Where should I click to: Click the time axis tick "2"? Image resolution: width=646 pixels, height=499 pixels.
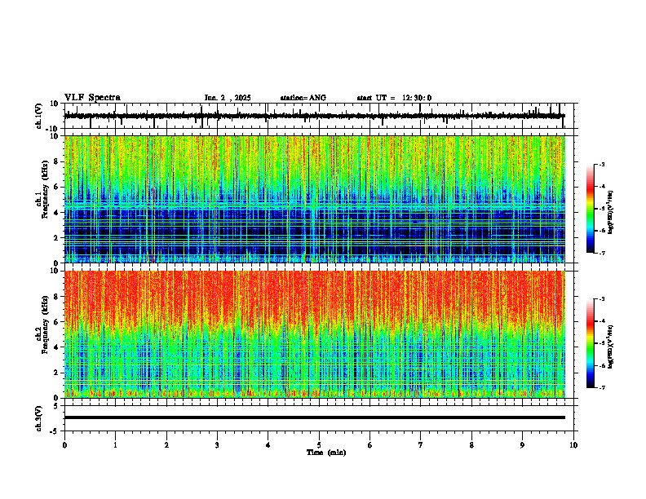[166, 445]
